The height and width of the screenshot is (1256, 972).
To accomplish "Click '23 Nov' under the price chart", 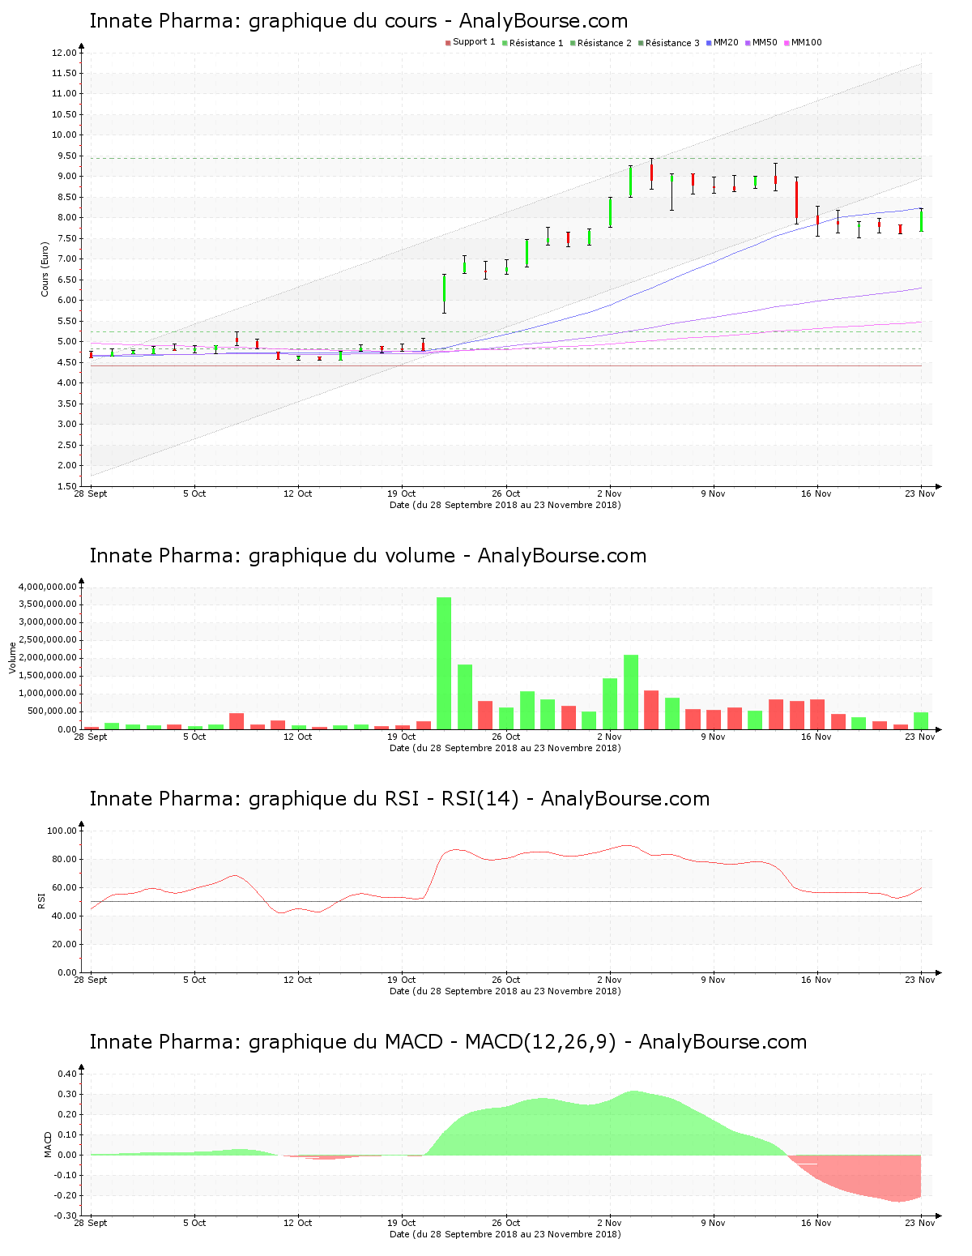I will [x=920, y=493].
